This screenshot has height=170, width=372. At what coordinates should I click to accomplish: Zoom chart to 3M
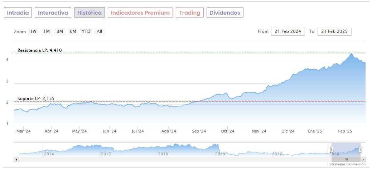coord(60,31)
